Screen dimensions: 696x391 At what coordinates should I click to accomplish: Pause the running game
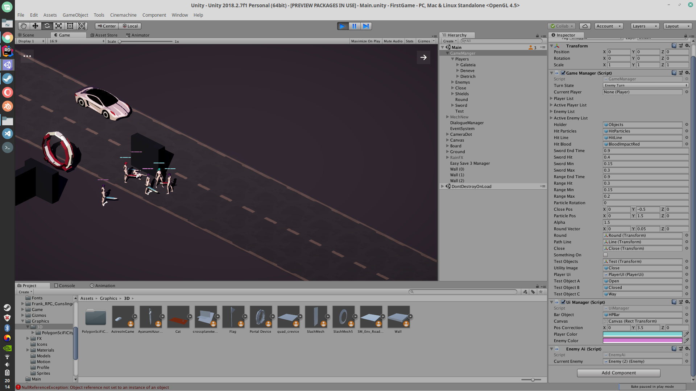tap(354, 26)
